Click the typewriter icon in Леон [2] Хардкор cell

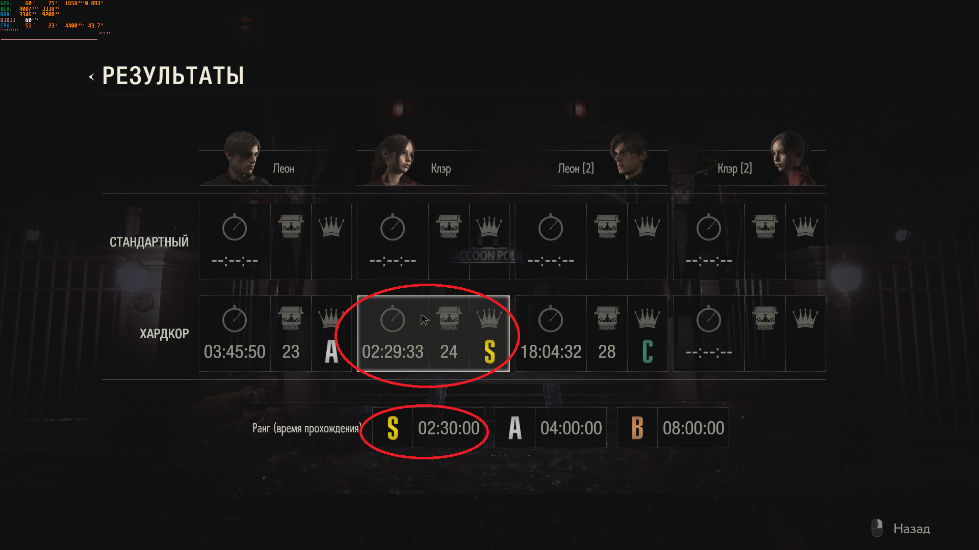coord(607,318)
